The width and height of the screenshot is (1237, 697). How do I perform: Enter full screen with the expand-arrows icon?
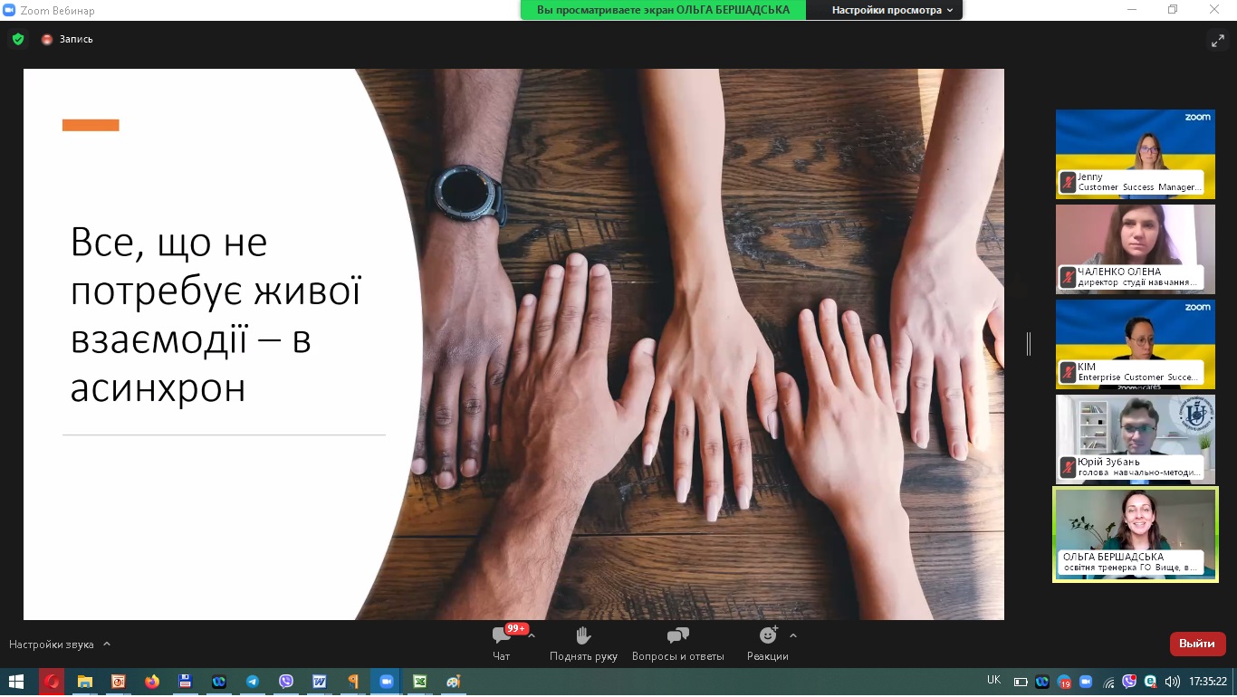(x=1217, y=40)
